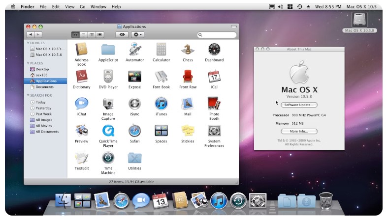Select the Dashboard app icon in Finder
The width and height of the screenshot is (387, 219).
(214, 49)
